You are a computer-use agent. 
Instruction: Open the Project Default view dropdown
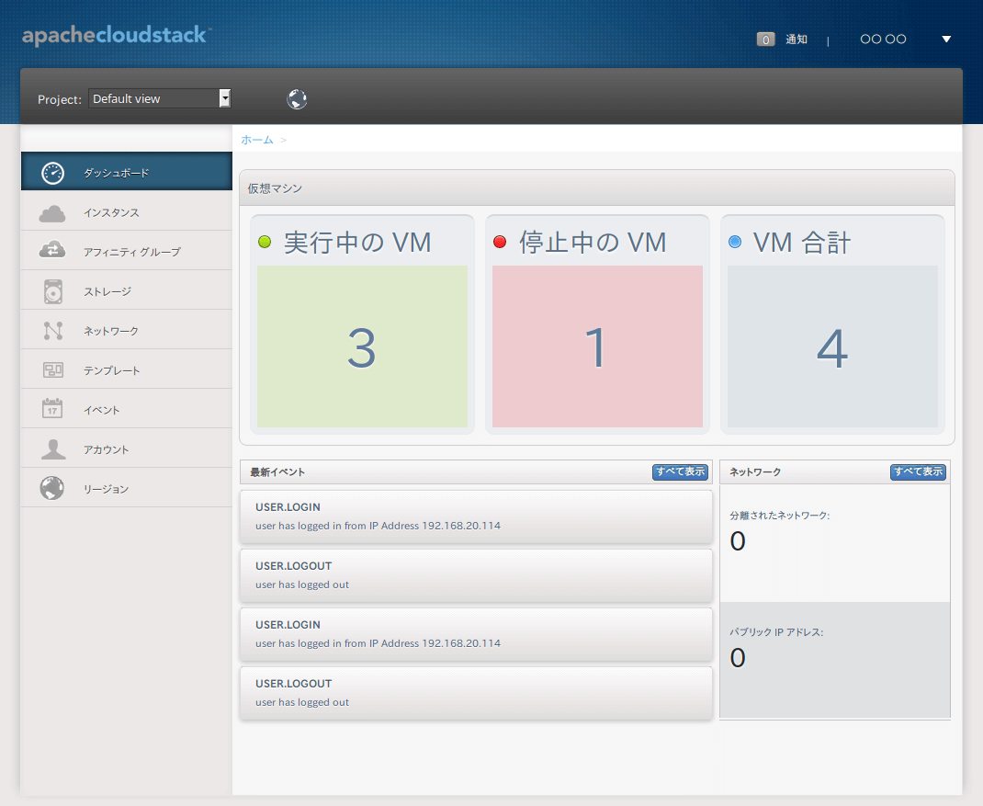tap(160, 99)
